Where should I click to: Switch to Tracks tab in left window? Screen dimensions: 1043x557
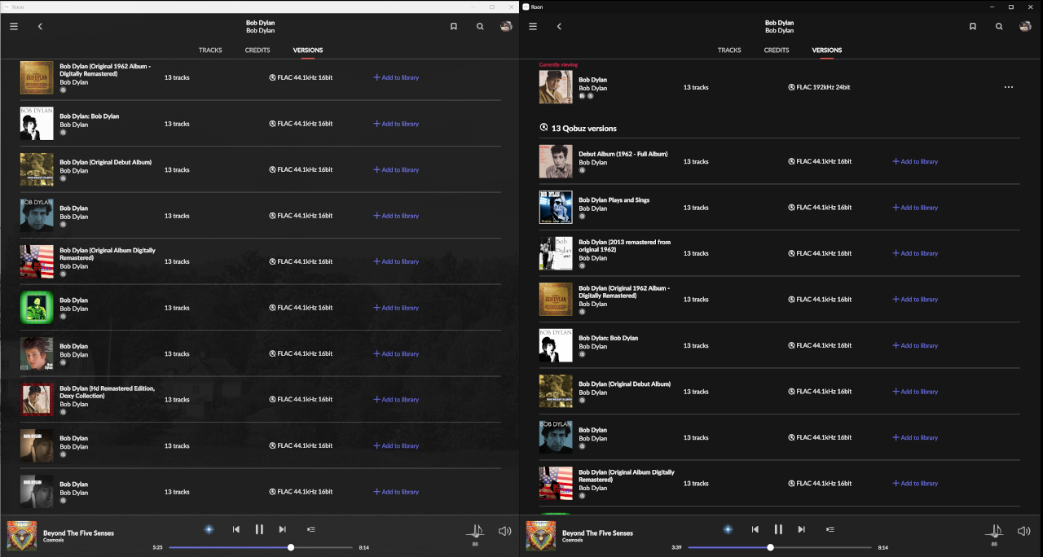tap(210, 50)
